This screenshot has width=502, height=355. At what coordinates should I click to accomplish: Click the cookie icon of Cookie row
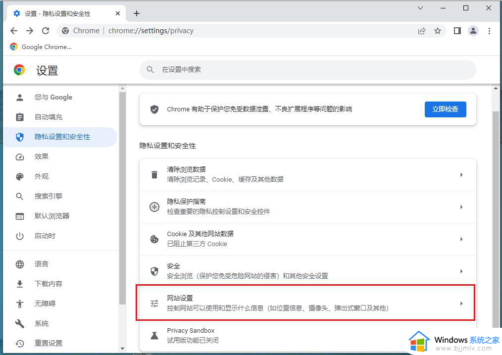(154, 239)
